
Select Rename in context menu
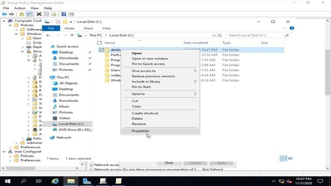tap(160, 124)
